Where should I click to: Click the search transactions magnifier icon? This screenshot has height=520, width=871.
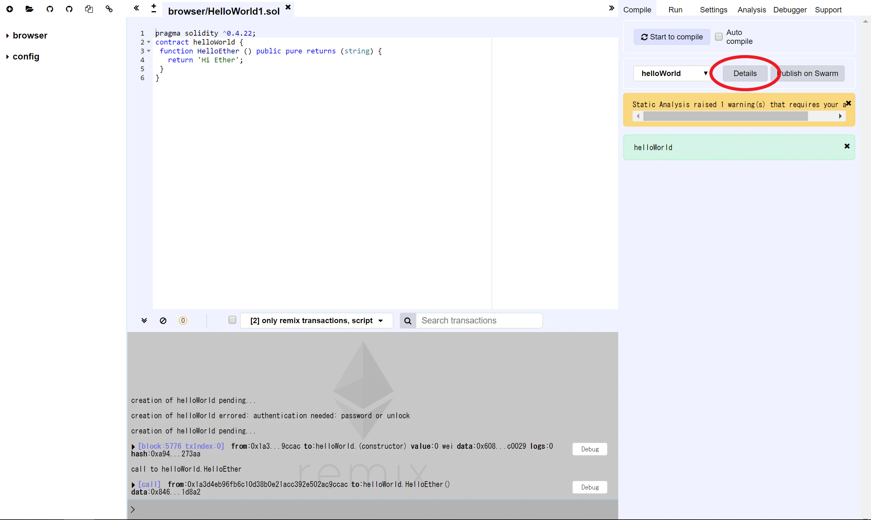point(408,321)
